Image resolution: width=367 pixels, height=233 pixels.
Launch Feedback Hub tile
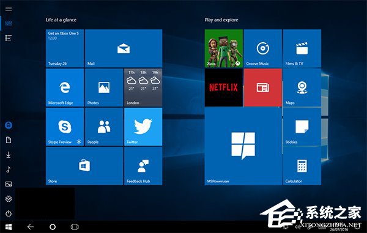click(x=143, y=166)
